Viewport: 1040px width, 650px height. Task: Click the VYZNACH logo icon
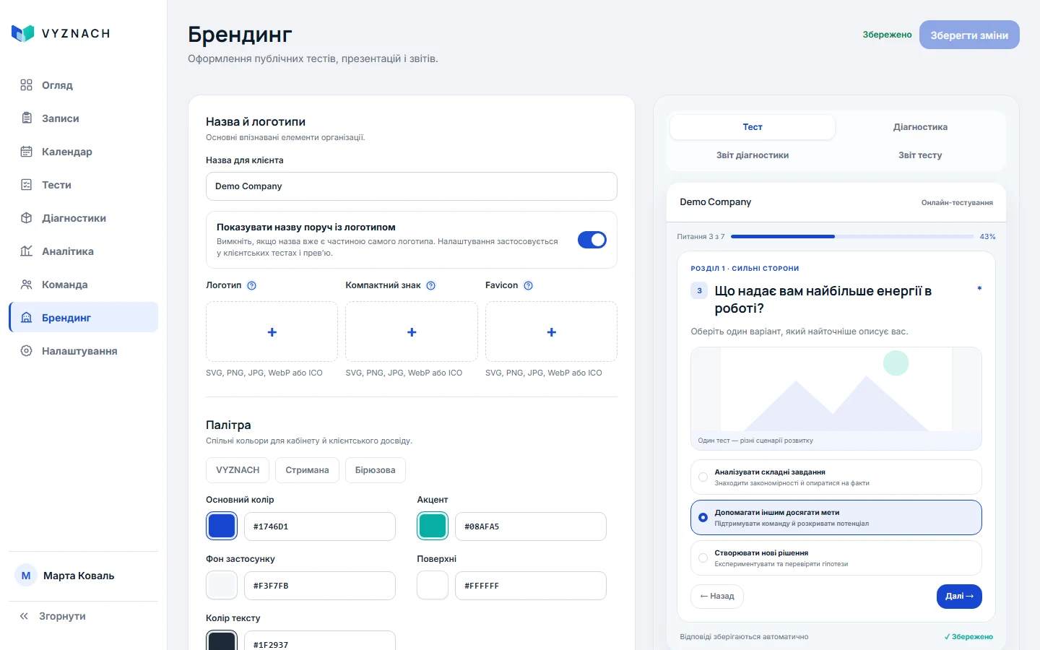[x=23, y=33]
